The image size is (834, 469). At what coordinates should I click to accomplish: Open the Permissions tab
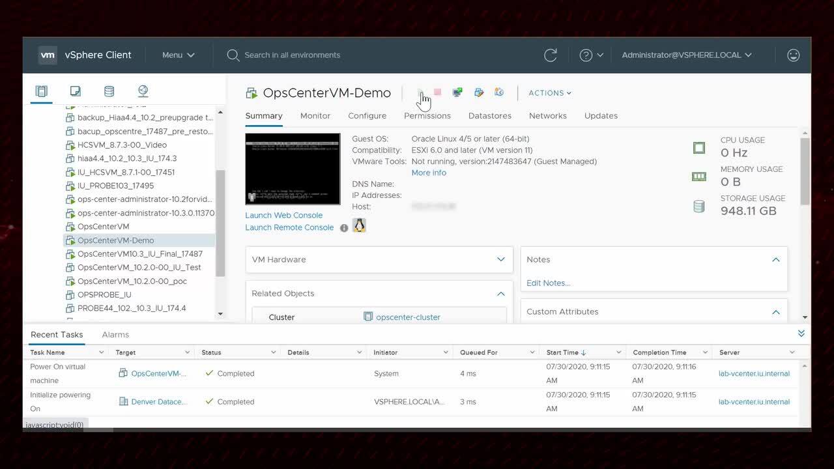click(427, 116)
